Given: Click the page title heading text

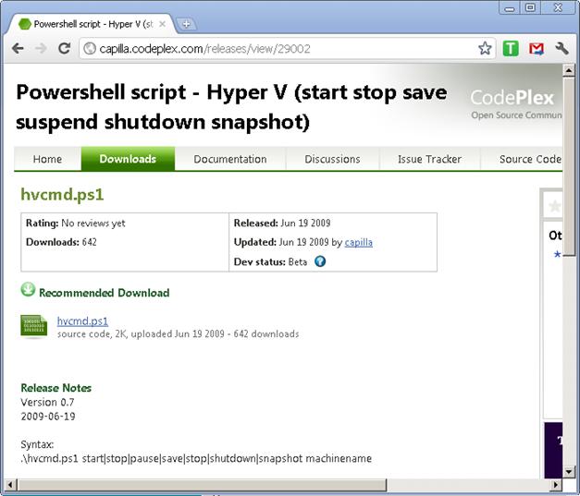Looking at the screenshot, I should (x=231, y=107).
